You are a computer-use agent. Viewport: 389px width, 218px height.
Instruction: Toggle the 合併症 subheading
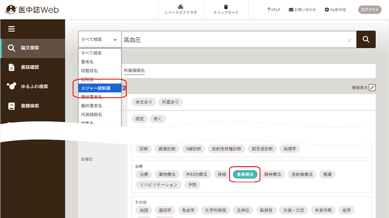[243, 210]
